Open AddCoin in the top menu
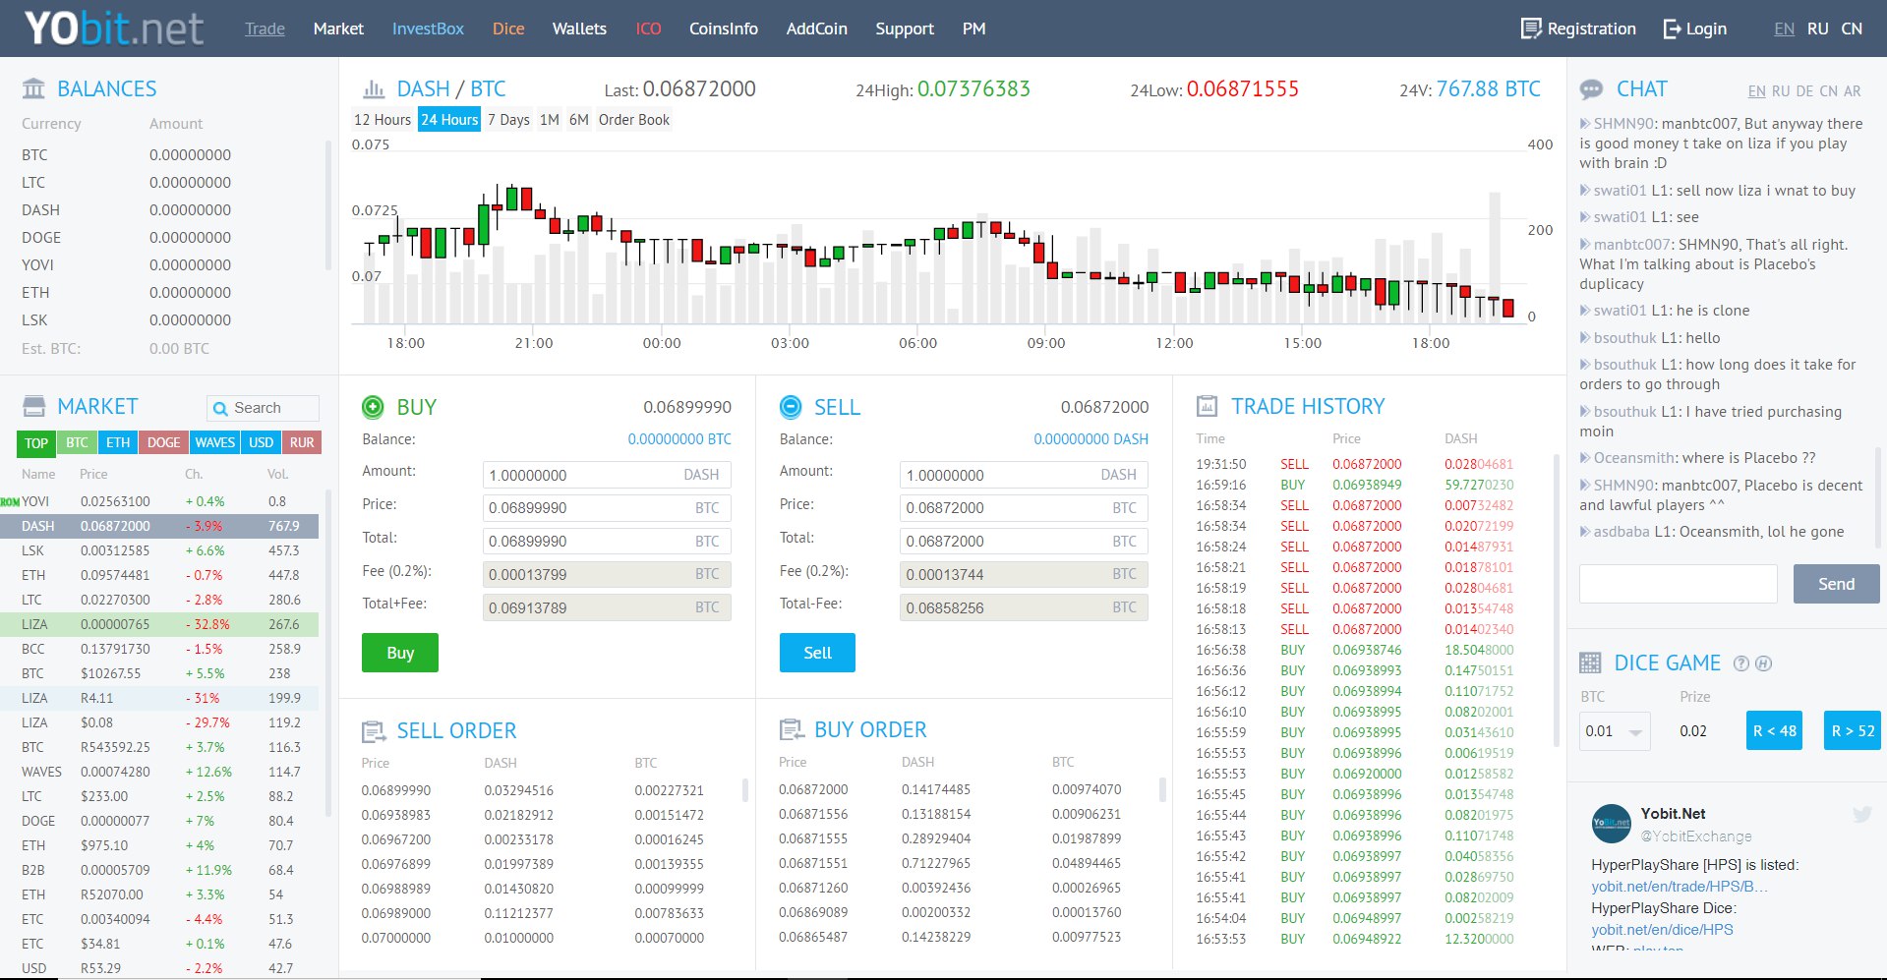The width and height of the screenshot is (1887, 980). 817,29
